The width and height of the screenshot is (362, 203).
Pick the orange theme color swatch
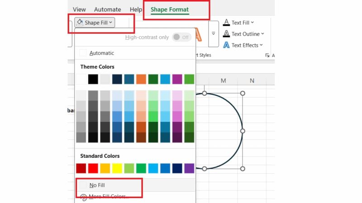pos(141,79)
